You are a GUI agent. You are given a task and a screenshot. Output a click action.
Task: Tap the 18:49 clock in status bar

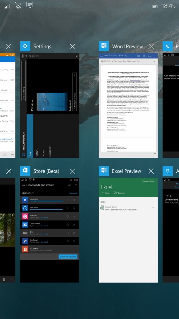point(168,6)
